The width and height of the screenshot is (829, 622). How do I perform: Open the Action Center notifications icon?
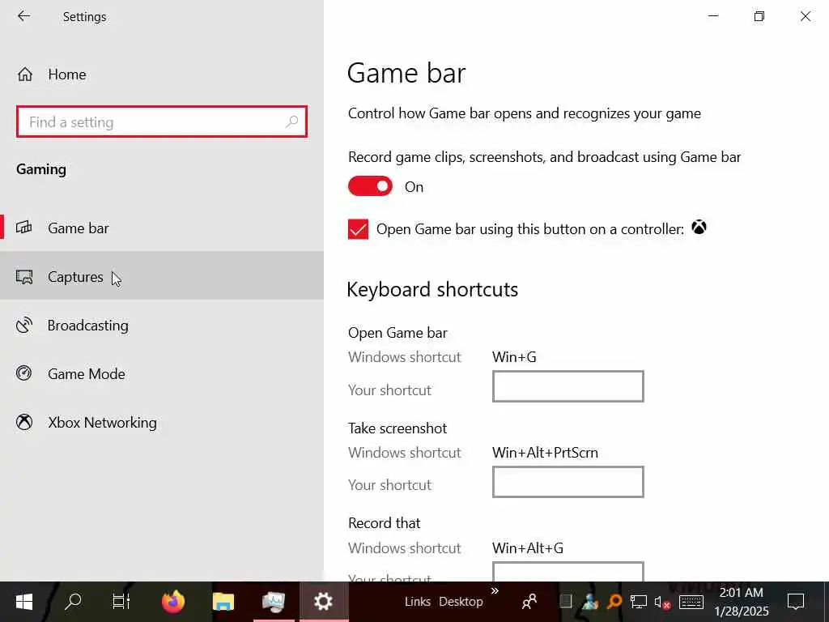click(x=796, y=602)
